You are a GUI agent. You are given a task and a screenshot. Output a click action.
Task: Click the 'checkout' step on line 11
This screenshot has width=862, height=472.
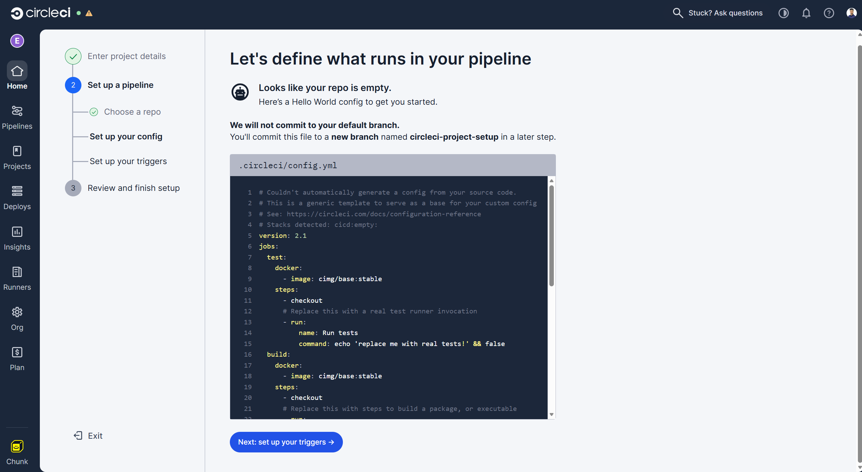pyautogui.click(x=306, y=300)
